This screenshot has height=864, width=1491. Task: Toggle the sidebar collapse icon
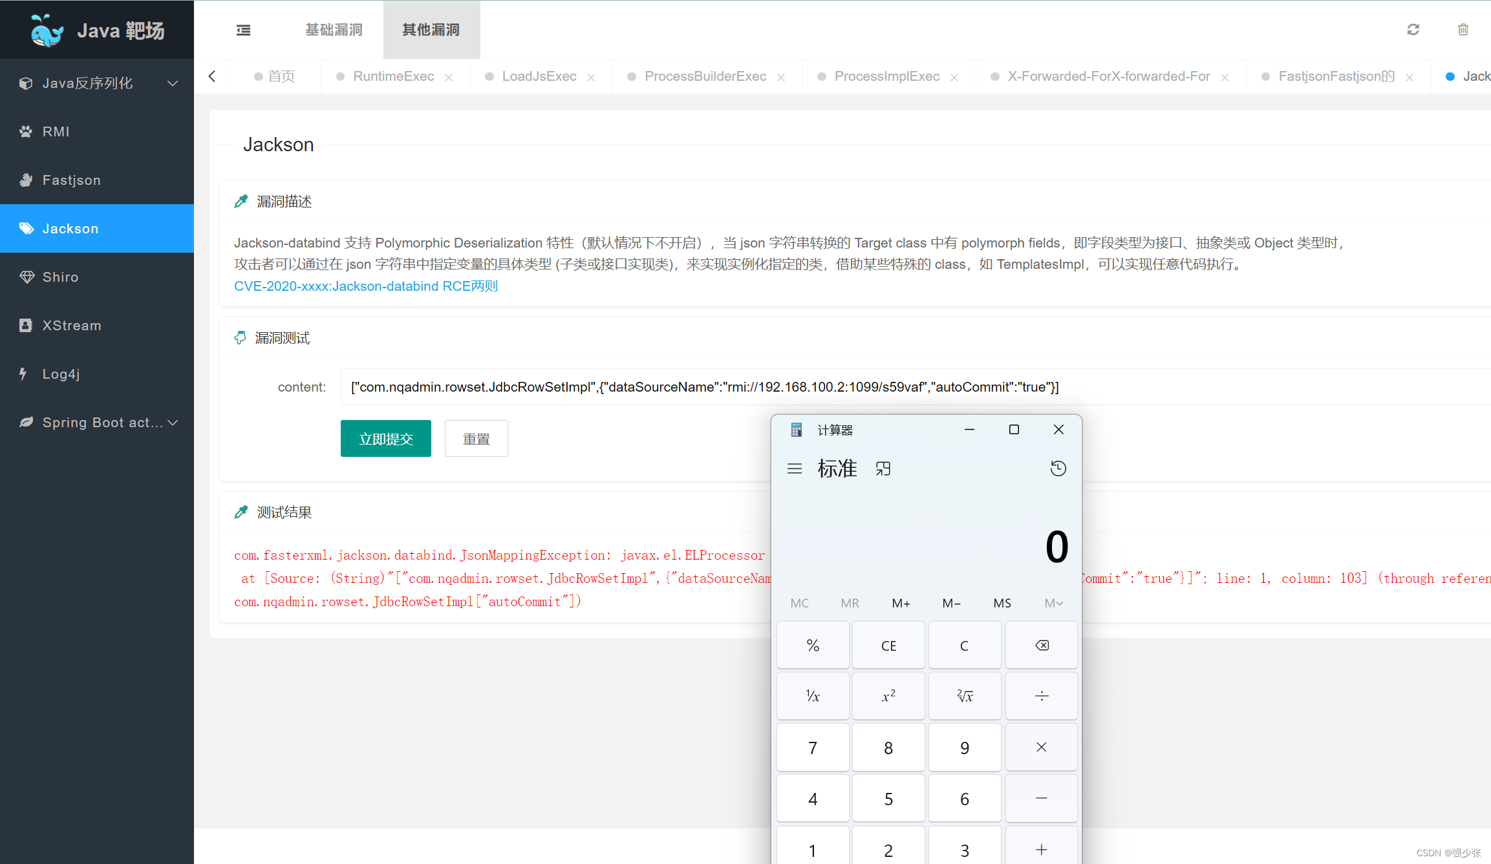[244, 30]
